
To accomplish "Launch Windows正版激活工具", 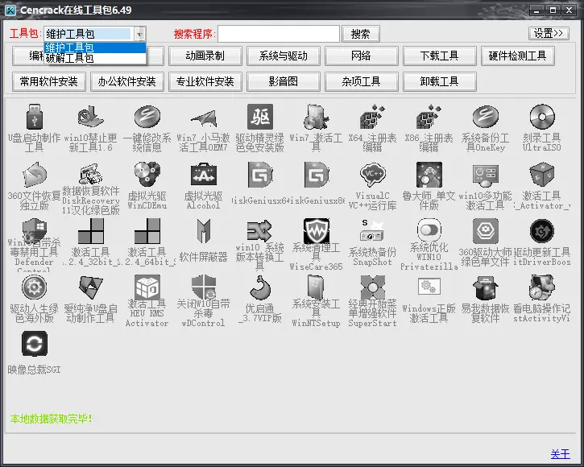I will tap(429, 287).
